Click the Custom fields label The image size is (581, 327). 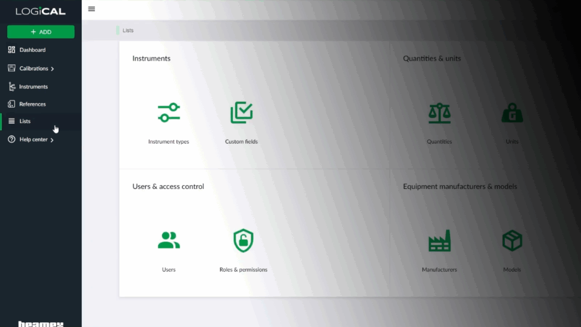(x=241, y=142)
